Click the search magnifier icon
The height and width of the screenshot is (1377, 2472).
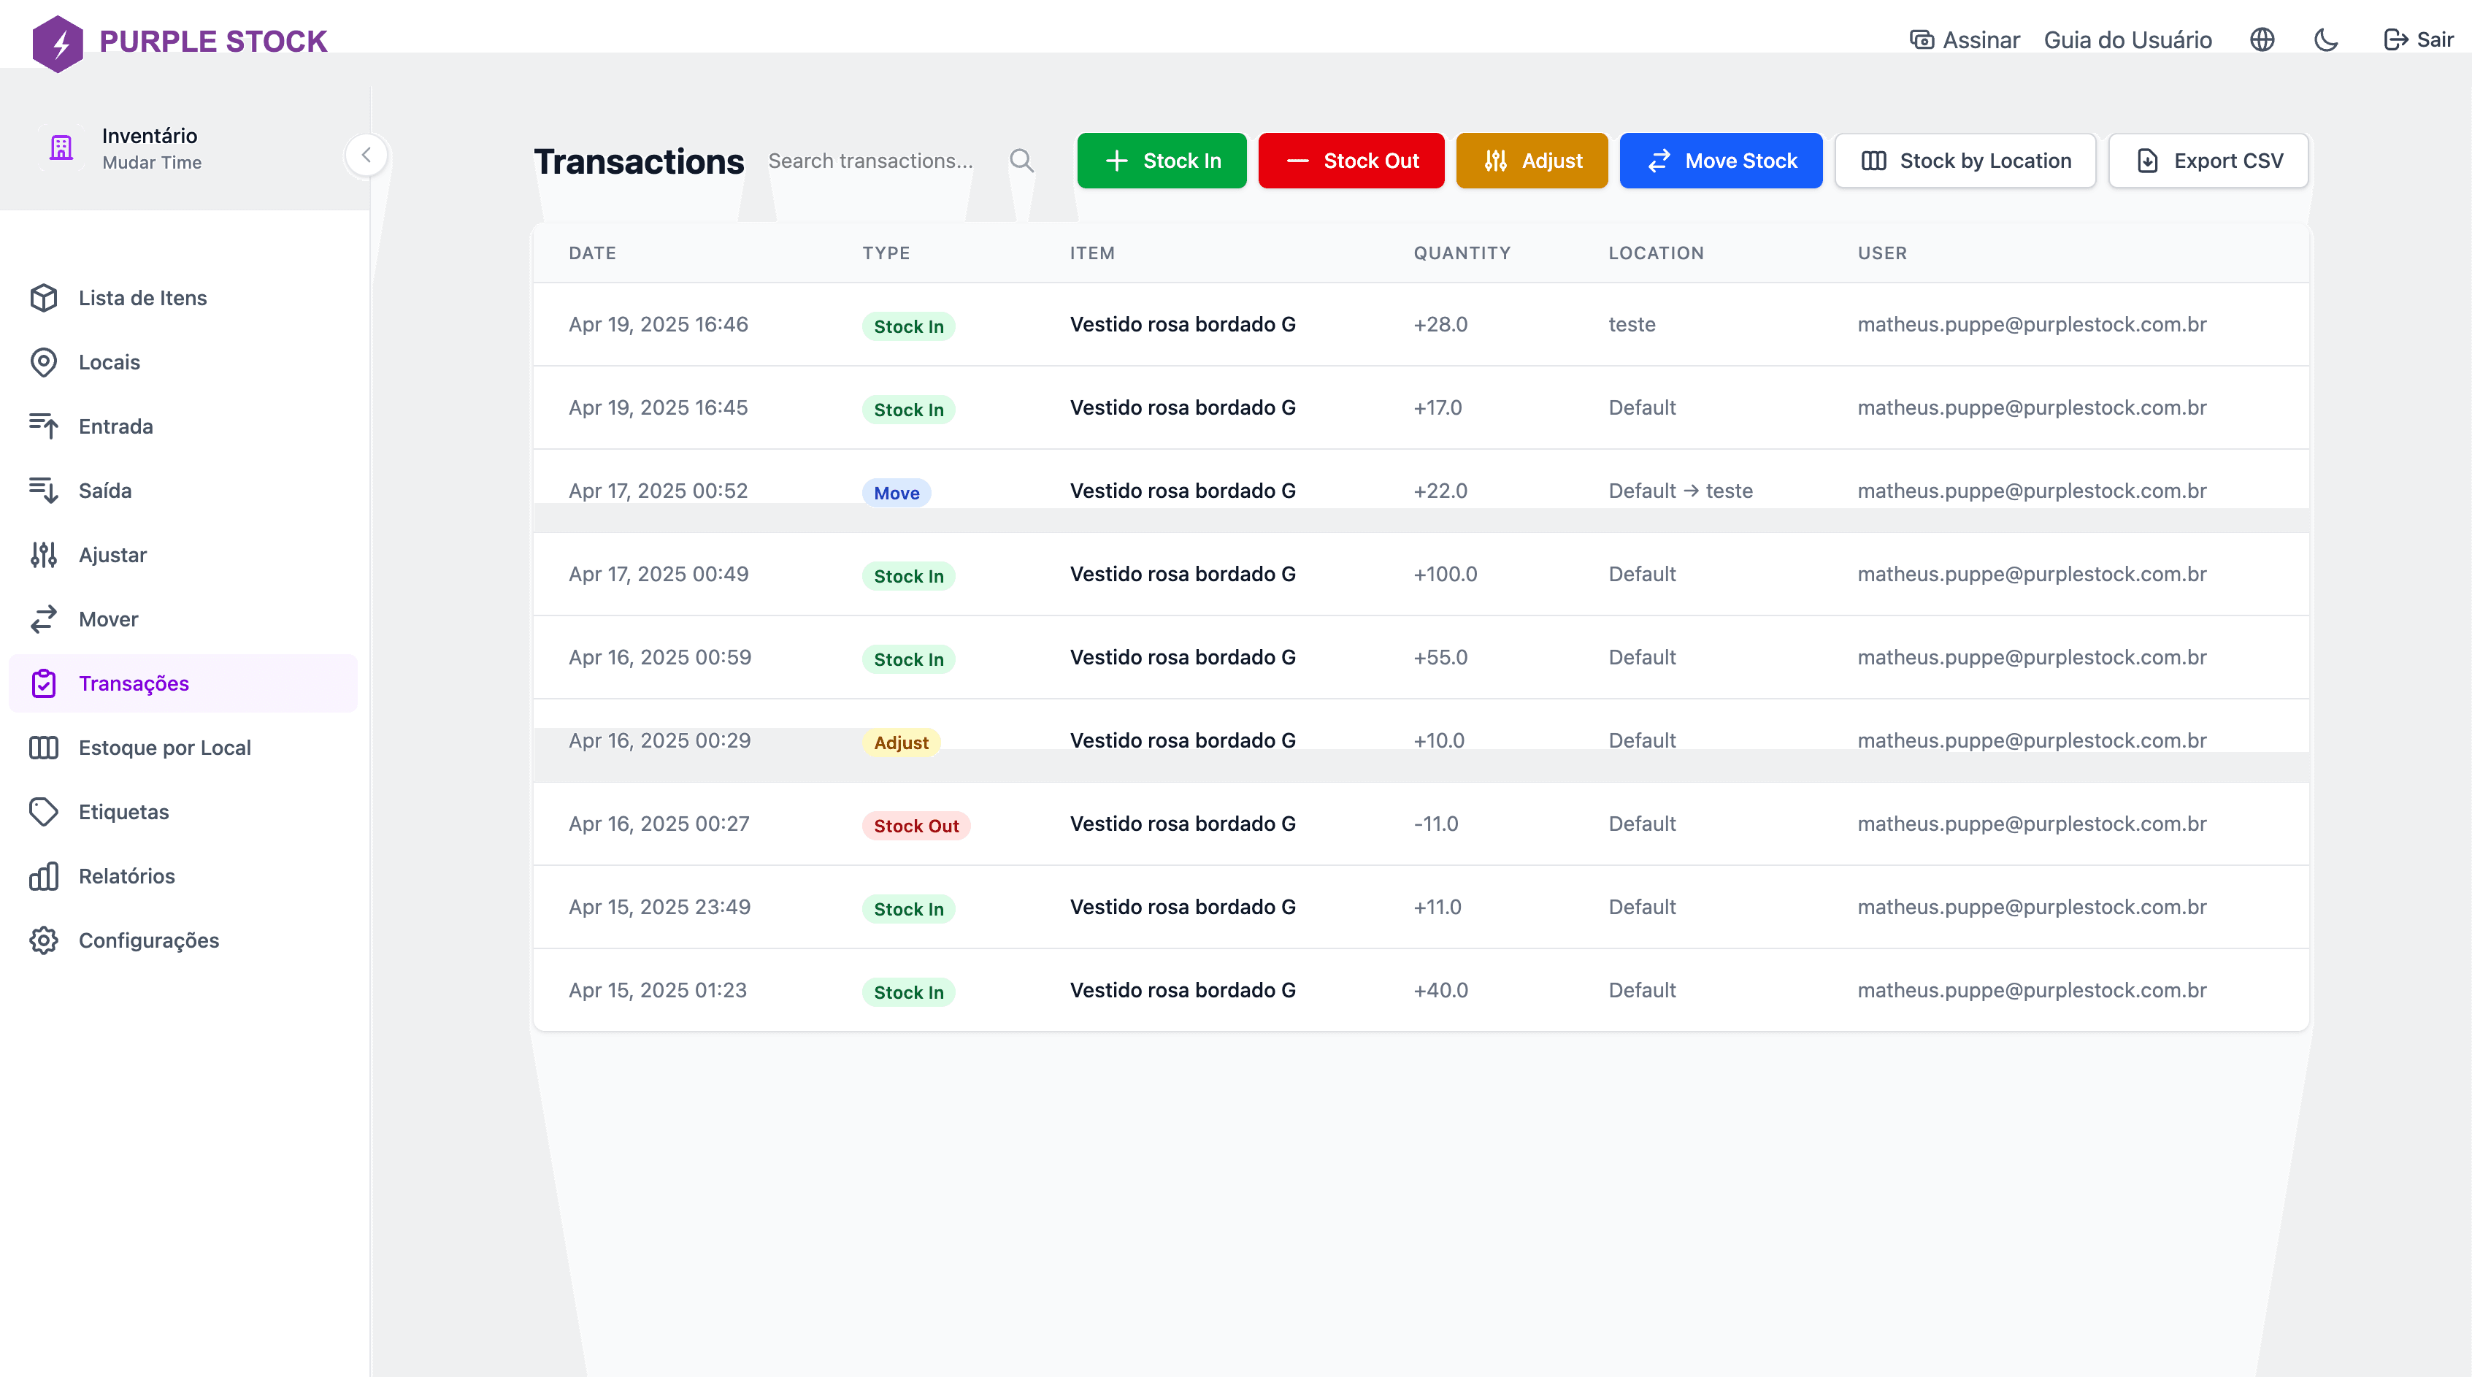1021,161
